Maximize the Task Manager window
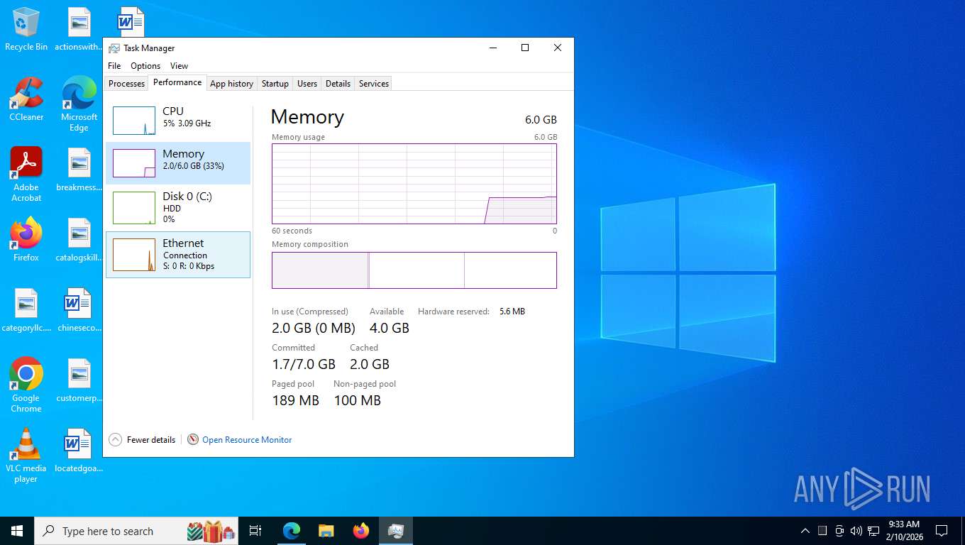The height and width of the screenshot is (545, 965). click(525, 48)
